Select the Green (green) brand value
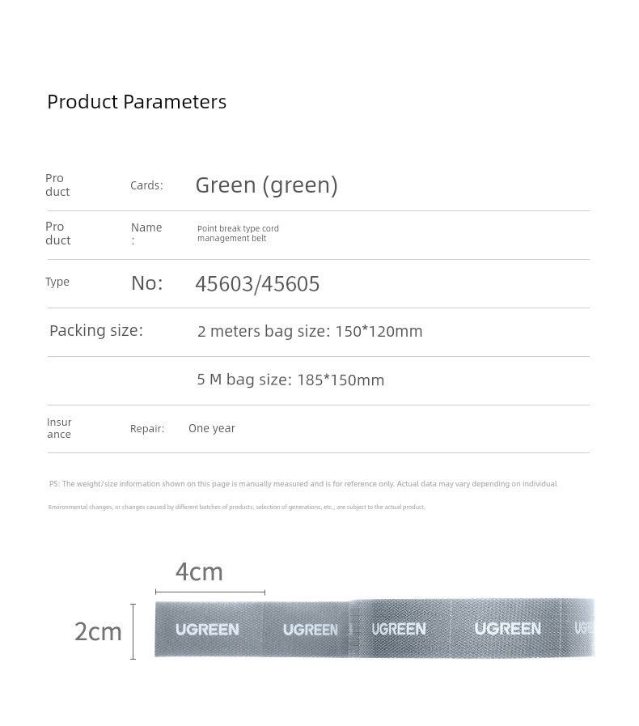Viewport: 639px width, 726px height. tap(267, 185)
